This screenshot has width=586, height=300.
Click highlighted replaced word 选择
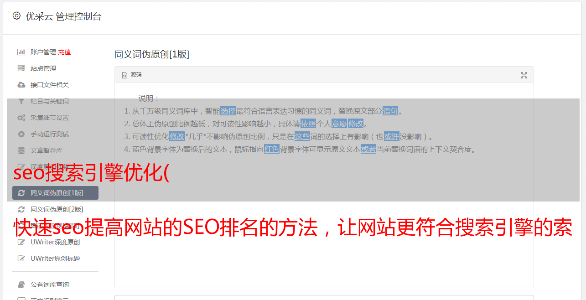point(228,111)
